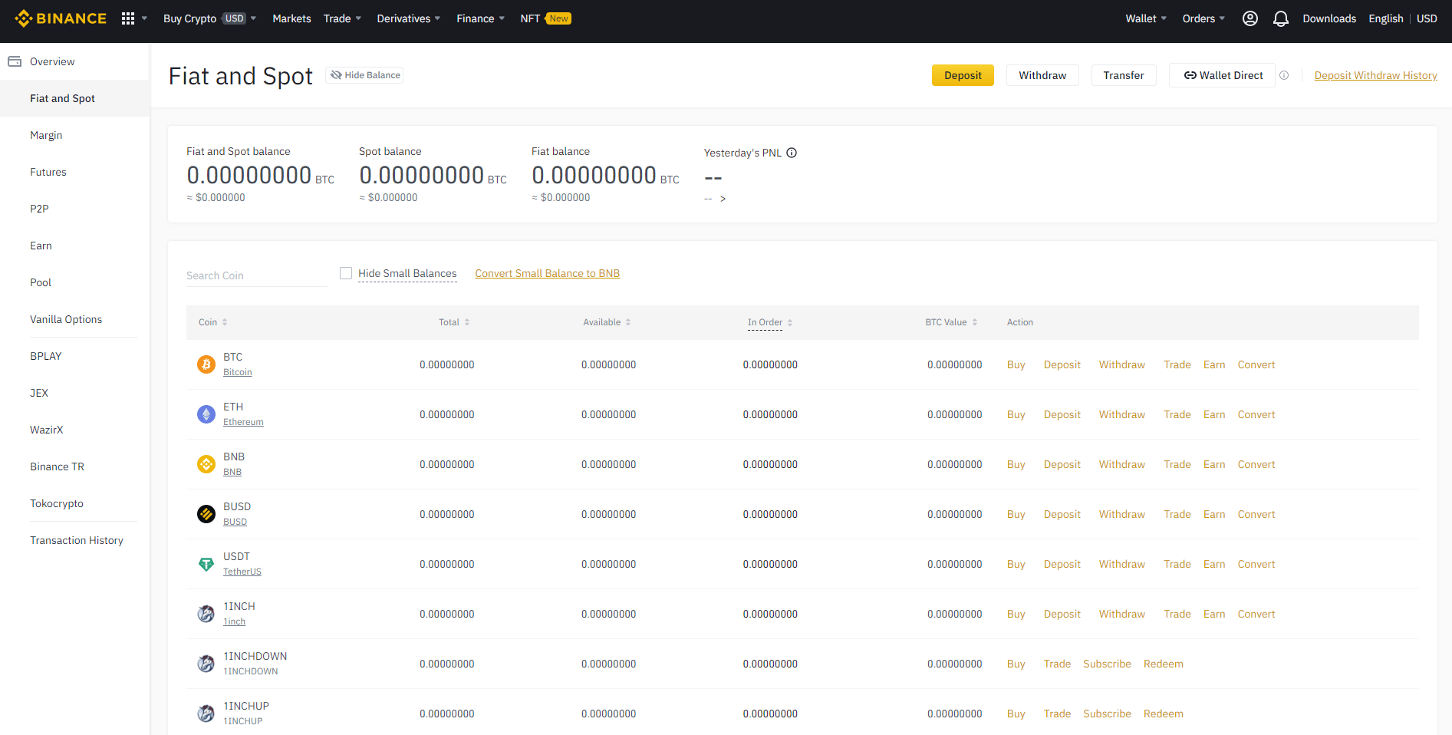Click the info icon beside Wallet Direct

pos(1284,75)
